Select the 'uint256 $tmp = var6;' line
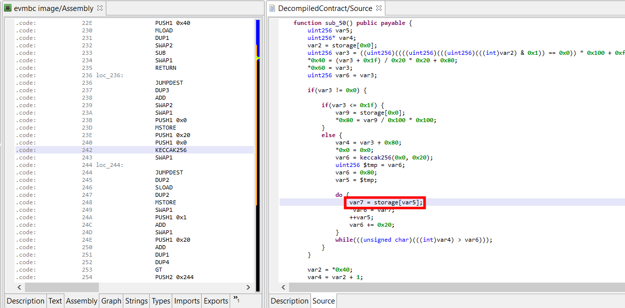Screen dimensions: 625x308 point(370,165)
